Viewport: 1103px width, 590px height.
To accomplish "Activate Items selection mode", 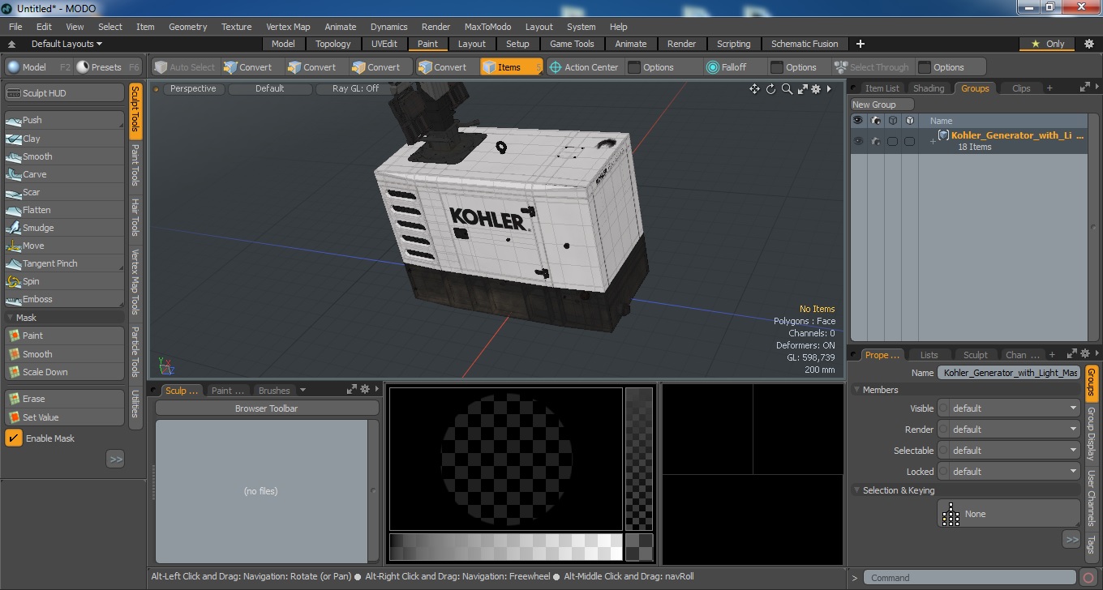I will 511,67.
